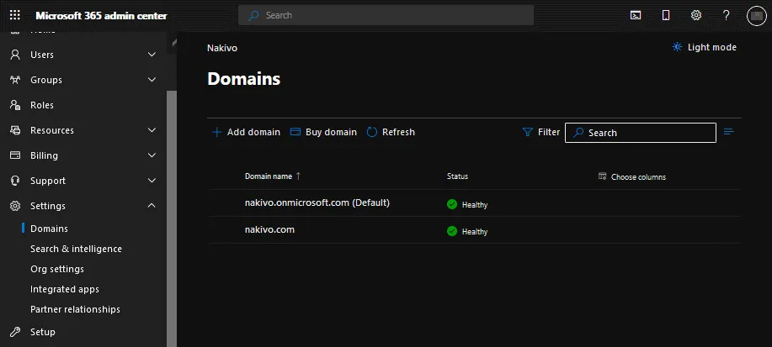Open Org settings in sidebar
The width and height of the screenshot is (772, 347).
click(57, 269)
